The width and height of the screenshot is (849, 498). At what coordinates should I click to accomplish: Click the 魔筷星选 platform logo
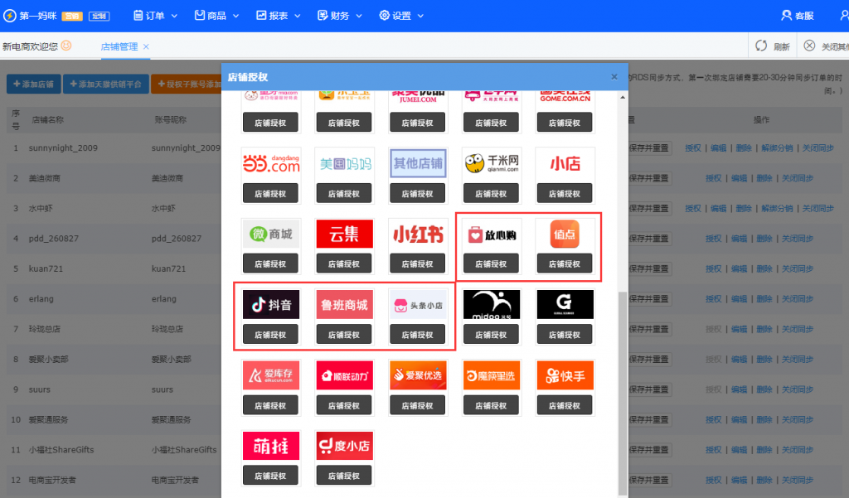tap(492, 375)
